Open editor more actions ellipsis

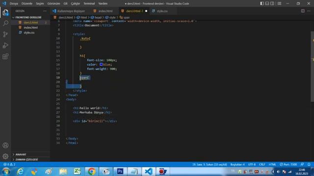coord(309,11)
